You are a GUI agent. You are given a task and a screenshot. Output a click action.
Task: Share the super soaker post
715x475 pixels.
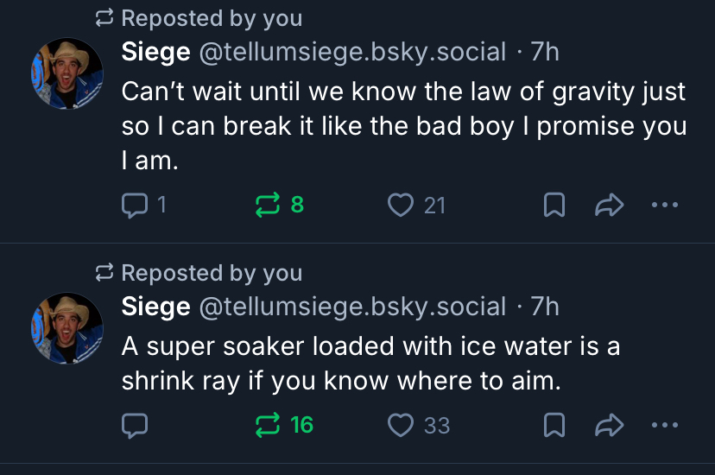(610, 425)
